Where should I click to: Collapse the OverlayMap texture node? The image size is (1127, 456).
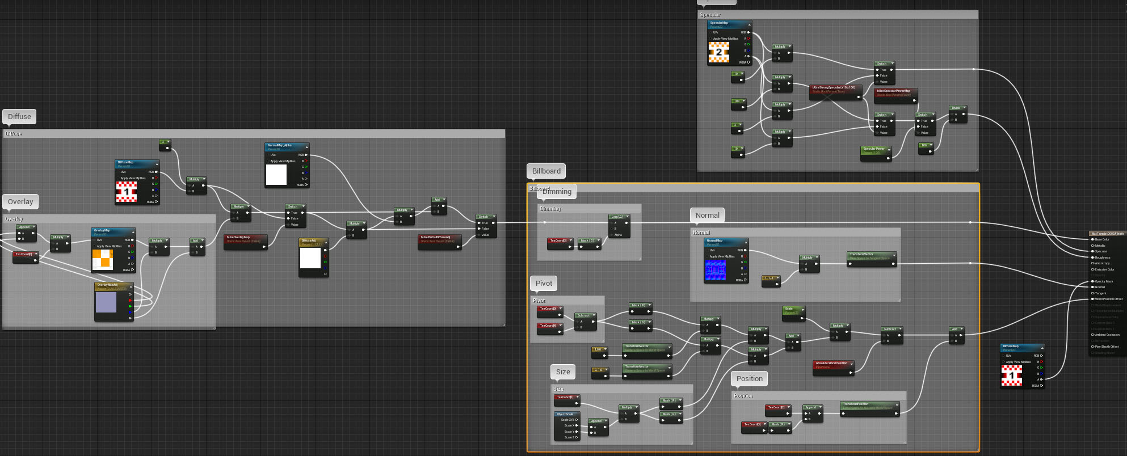tap(133, 233)
